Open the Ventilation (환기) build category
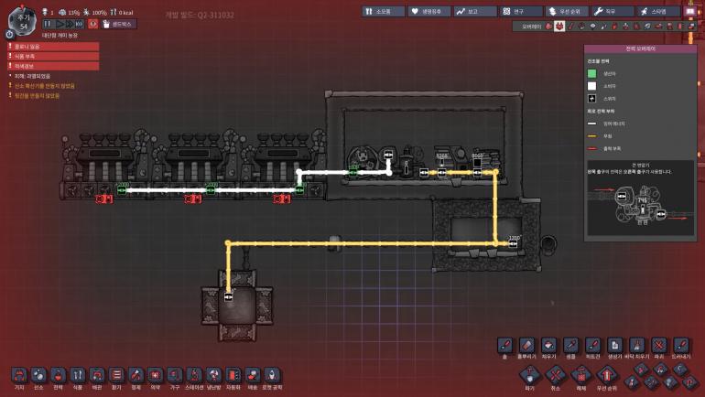Viewport: 705px width, 397px height. coord(116,375)
